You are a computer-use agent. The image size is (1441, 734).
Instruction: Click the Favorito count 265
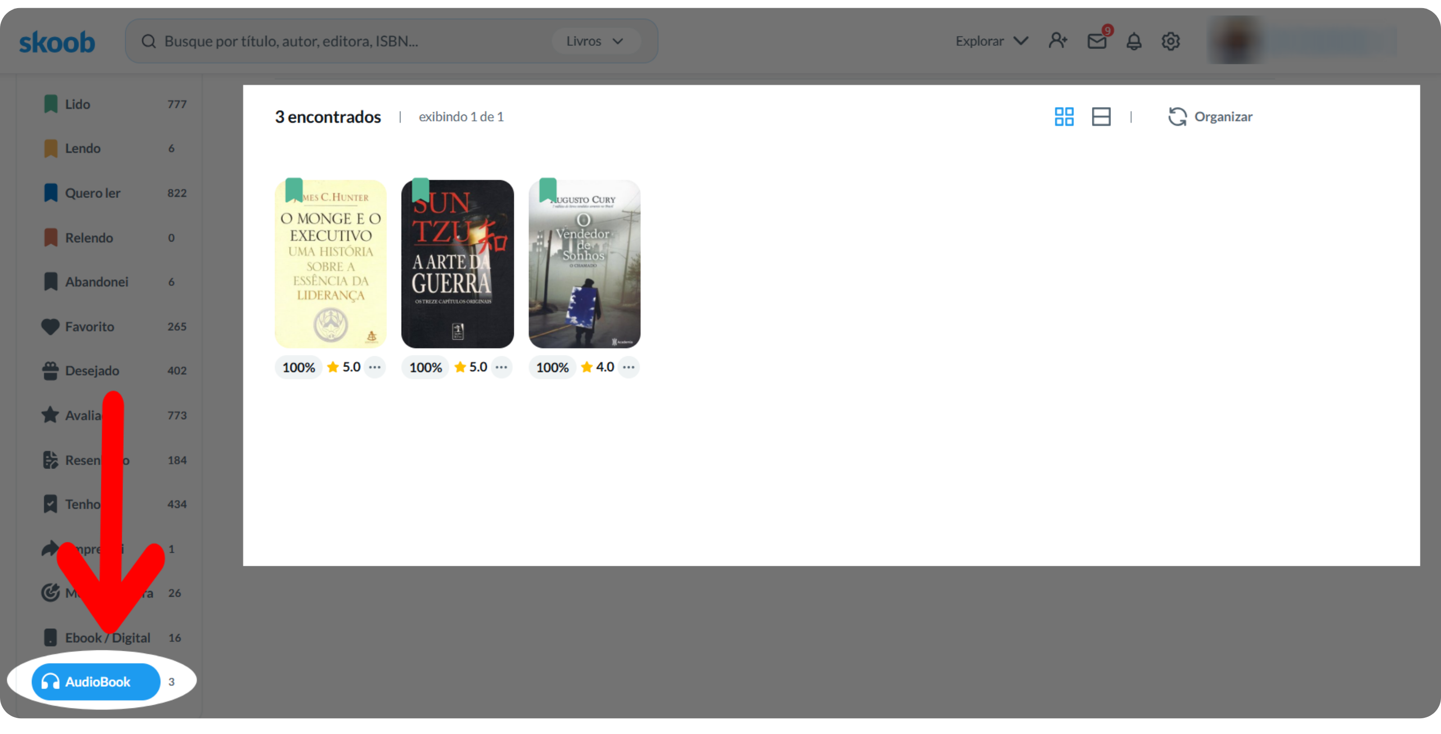coord(177,327)
